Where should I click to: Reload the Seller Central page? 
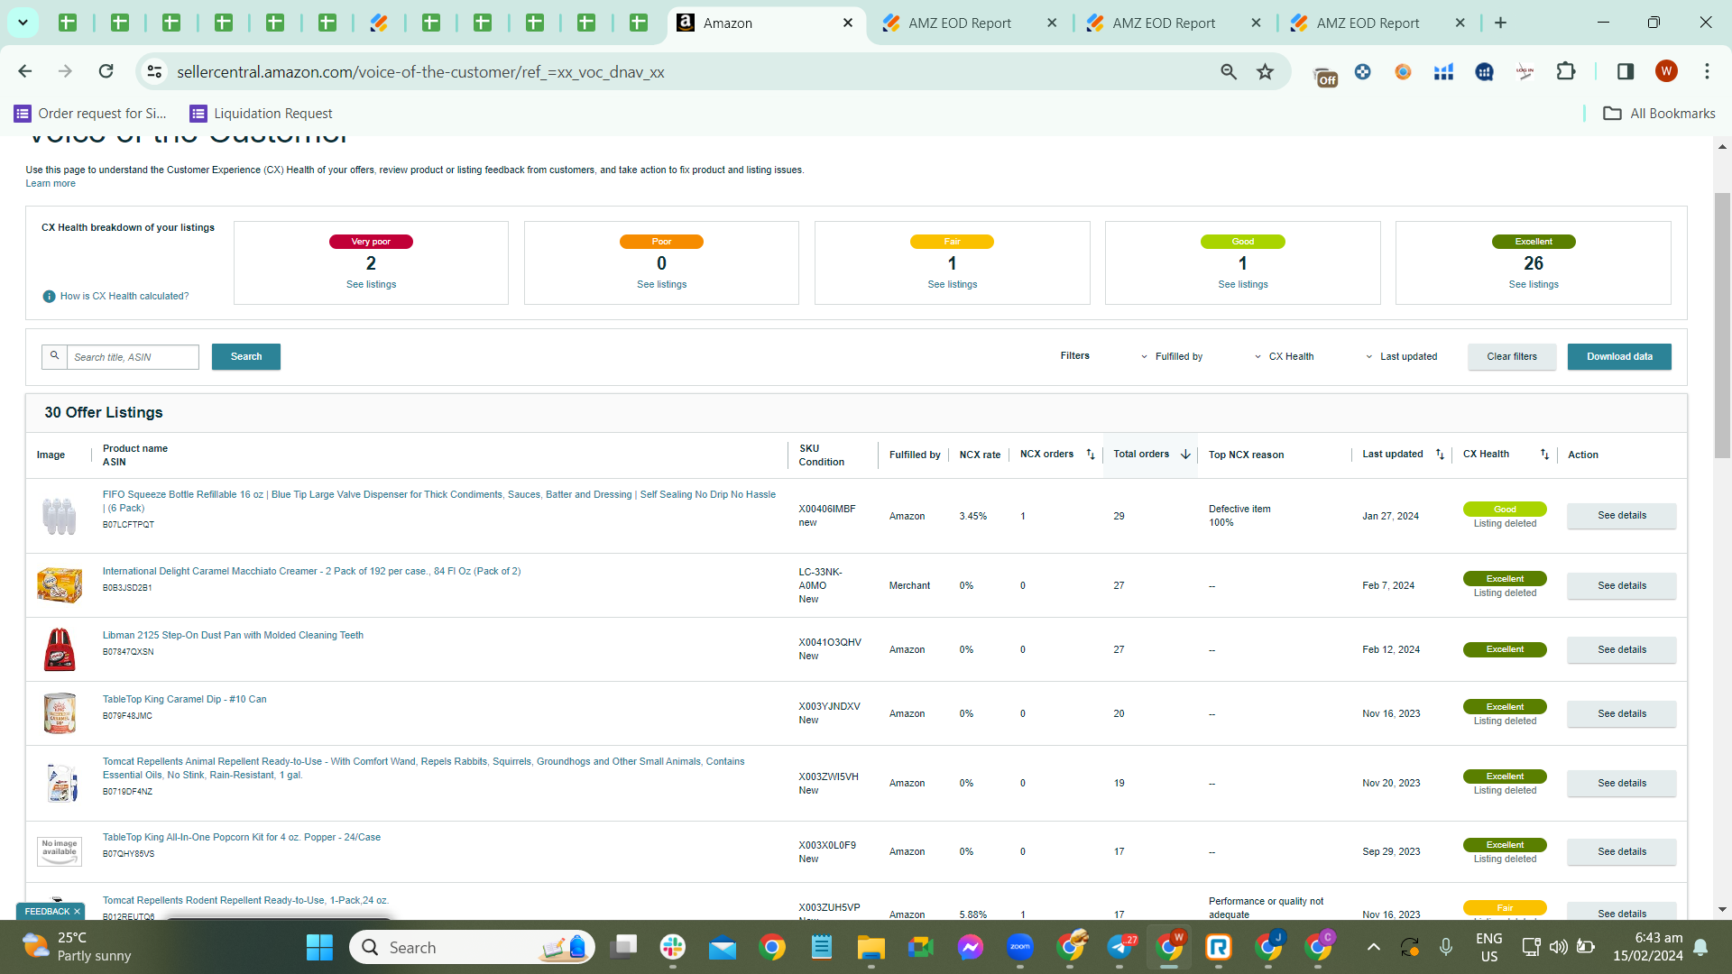point(106,71)
